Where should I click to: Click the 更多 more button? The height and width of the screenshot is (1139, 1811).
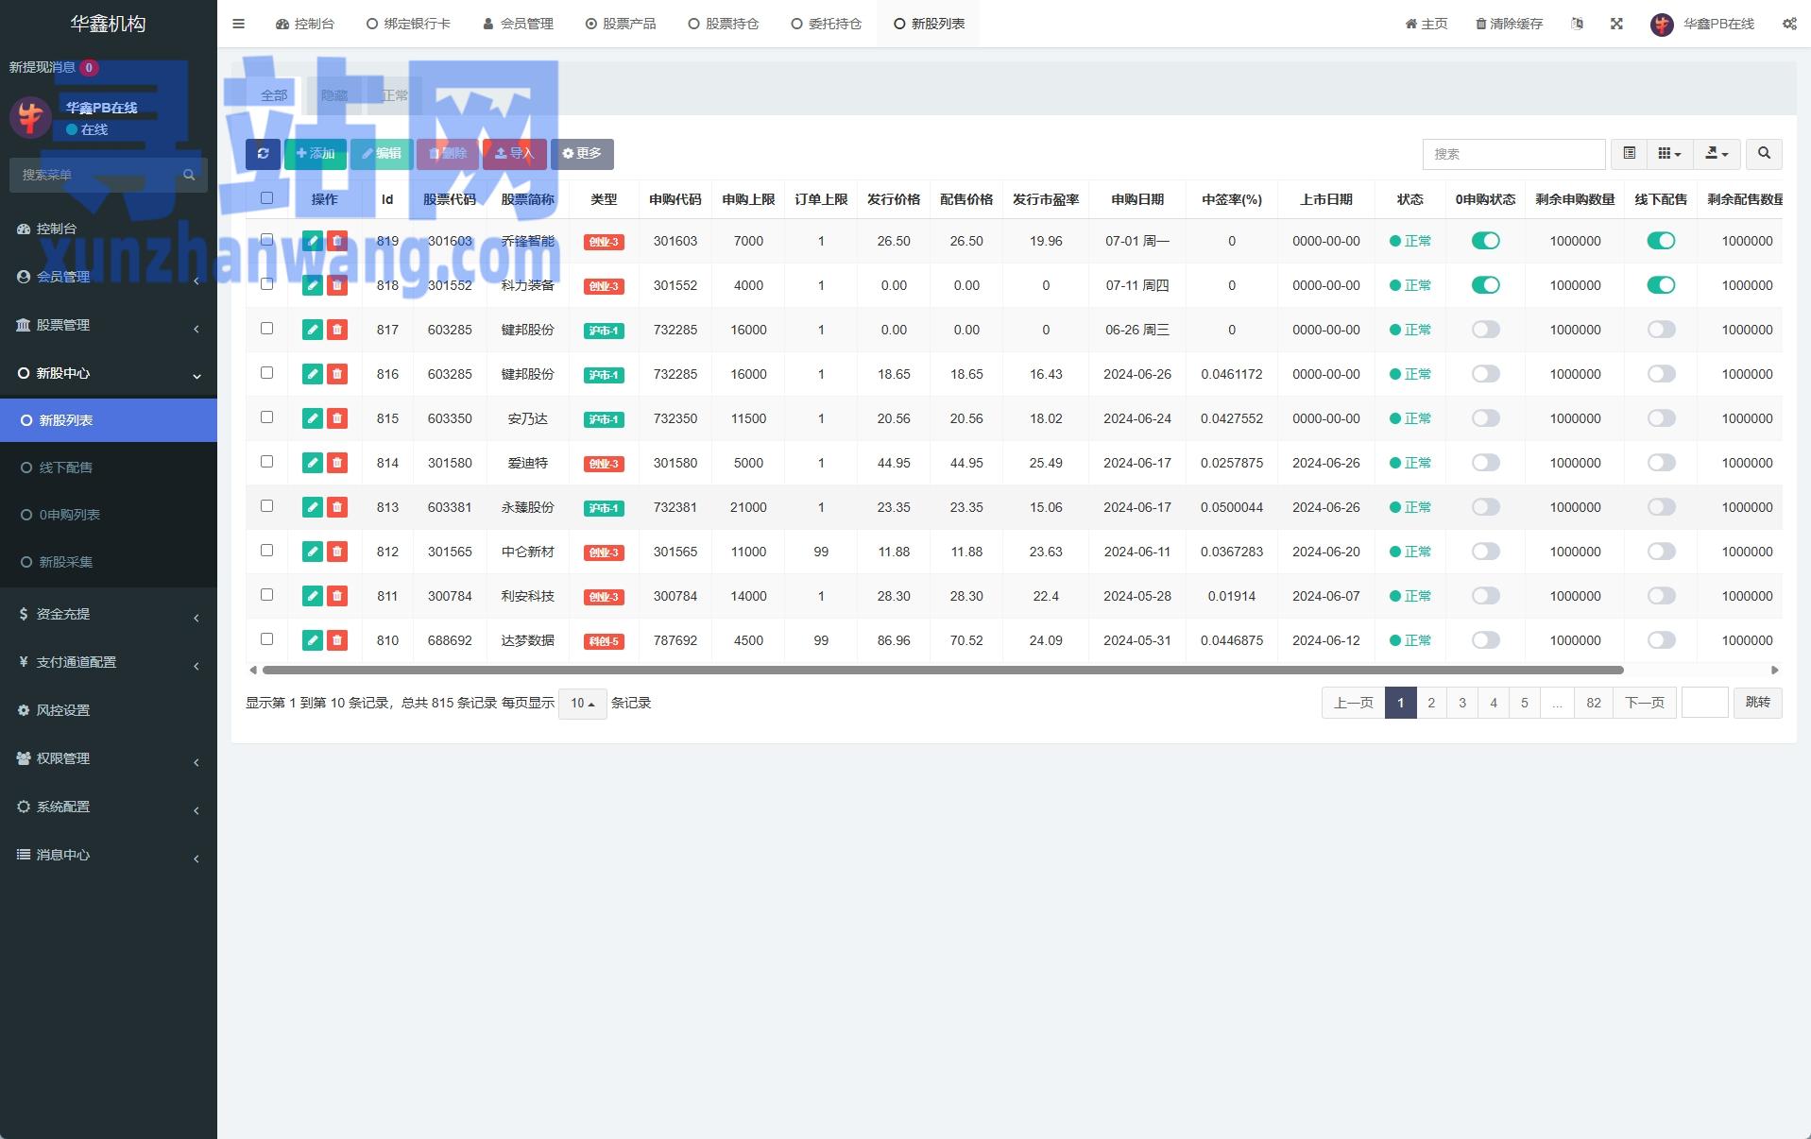tap(582, 154)
